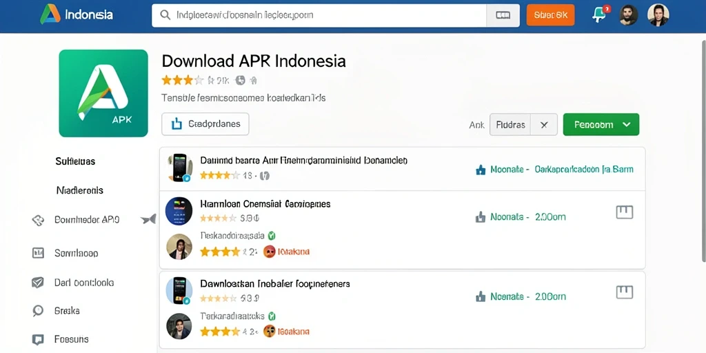Screen dimensions: 706x353
Task: Click the search icon beside Sraaka
Action: pos(38,311)
